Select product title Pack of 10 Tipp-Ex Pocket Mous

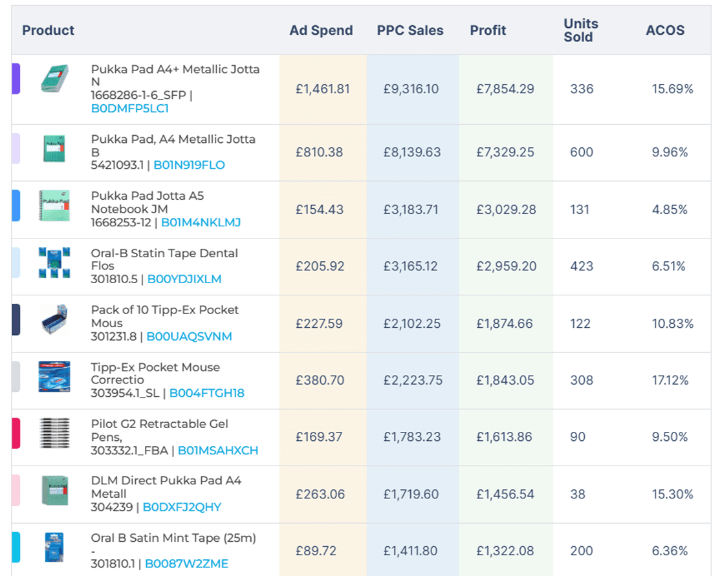click(x=165, y=317)
